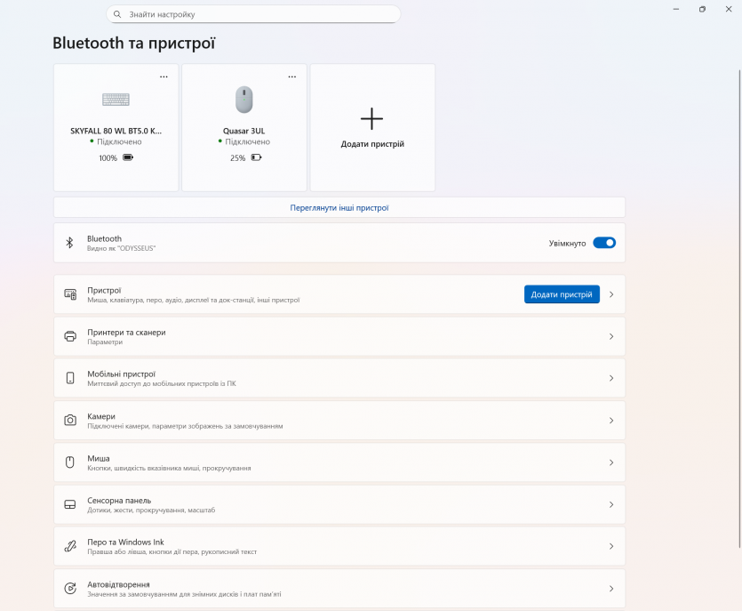
Task: Click Переглянути інші пристрої link
Action: tap(339, 207)
